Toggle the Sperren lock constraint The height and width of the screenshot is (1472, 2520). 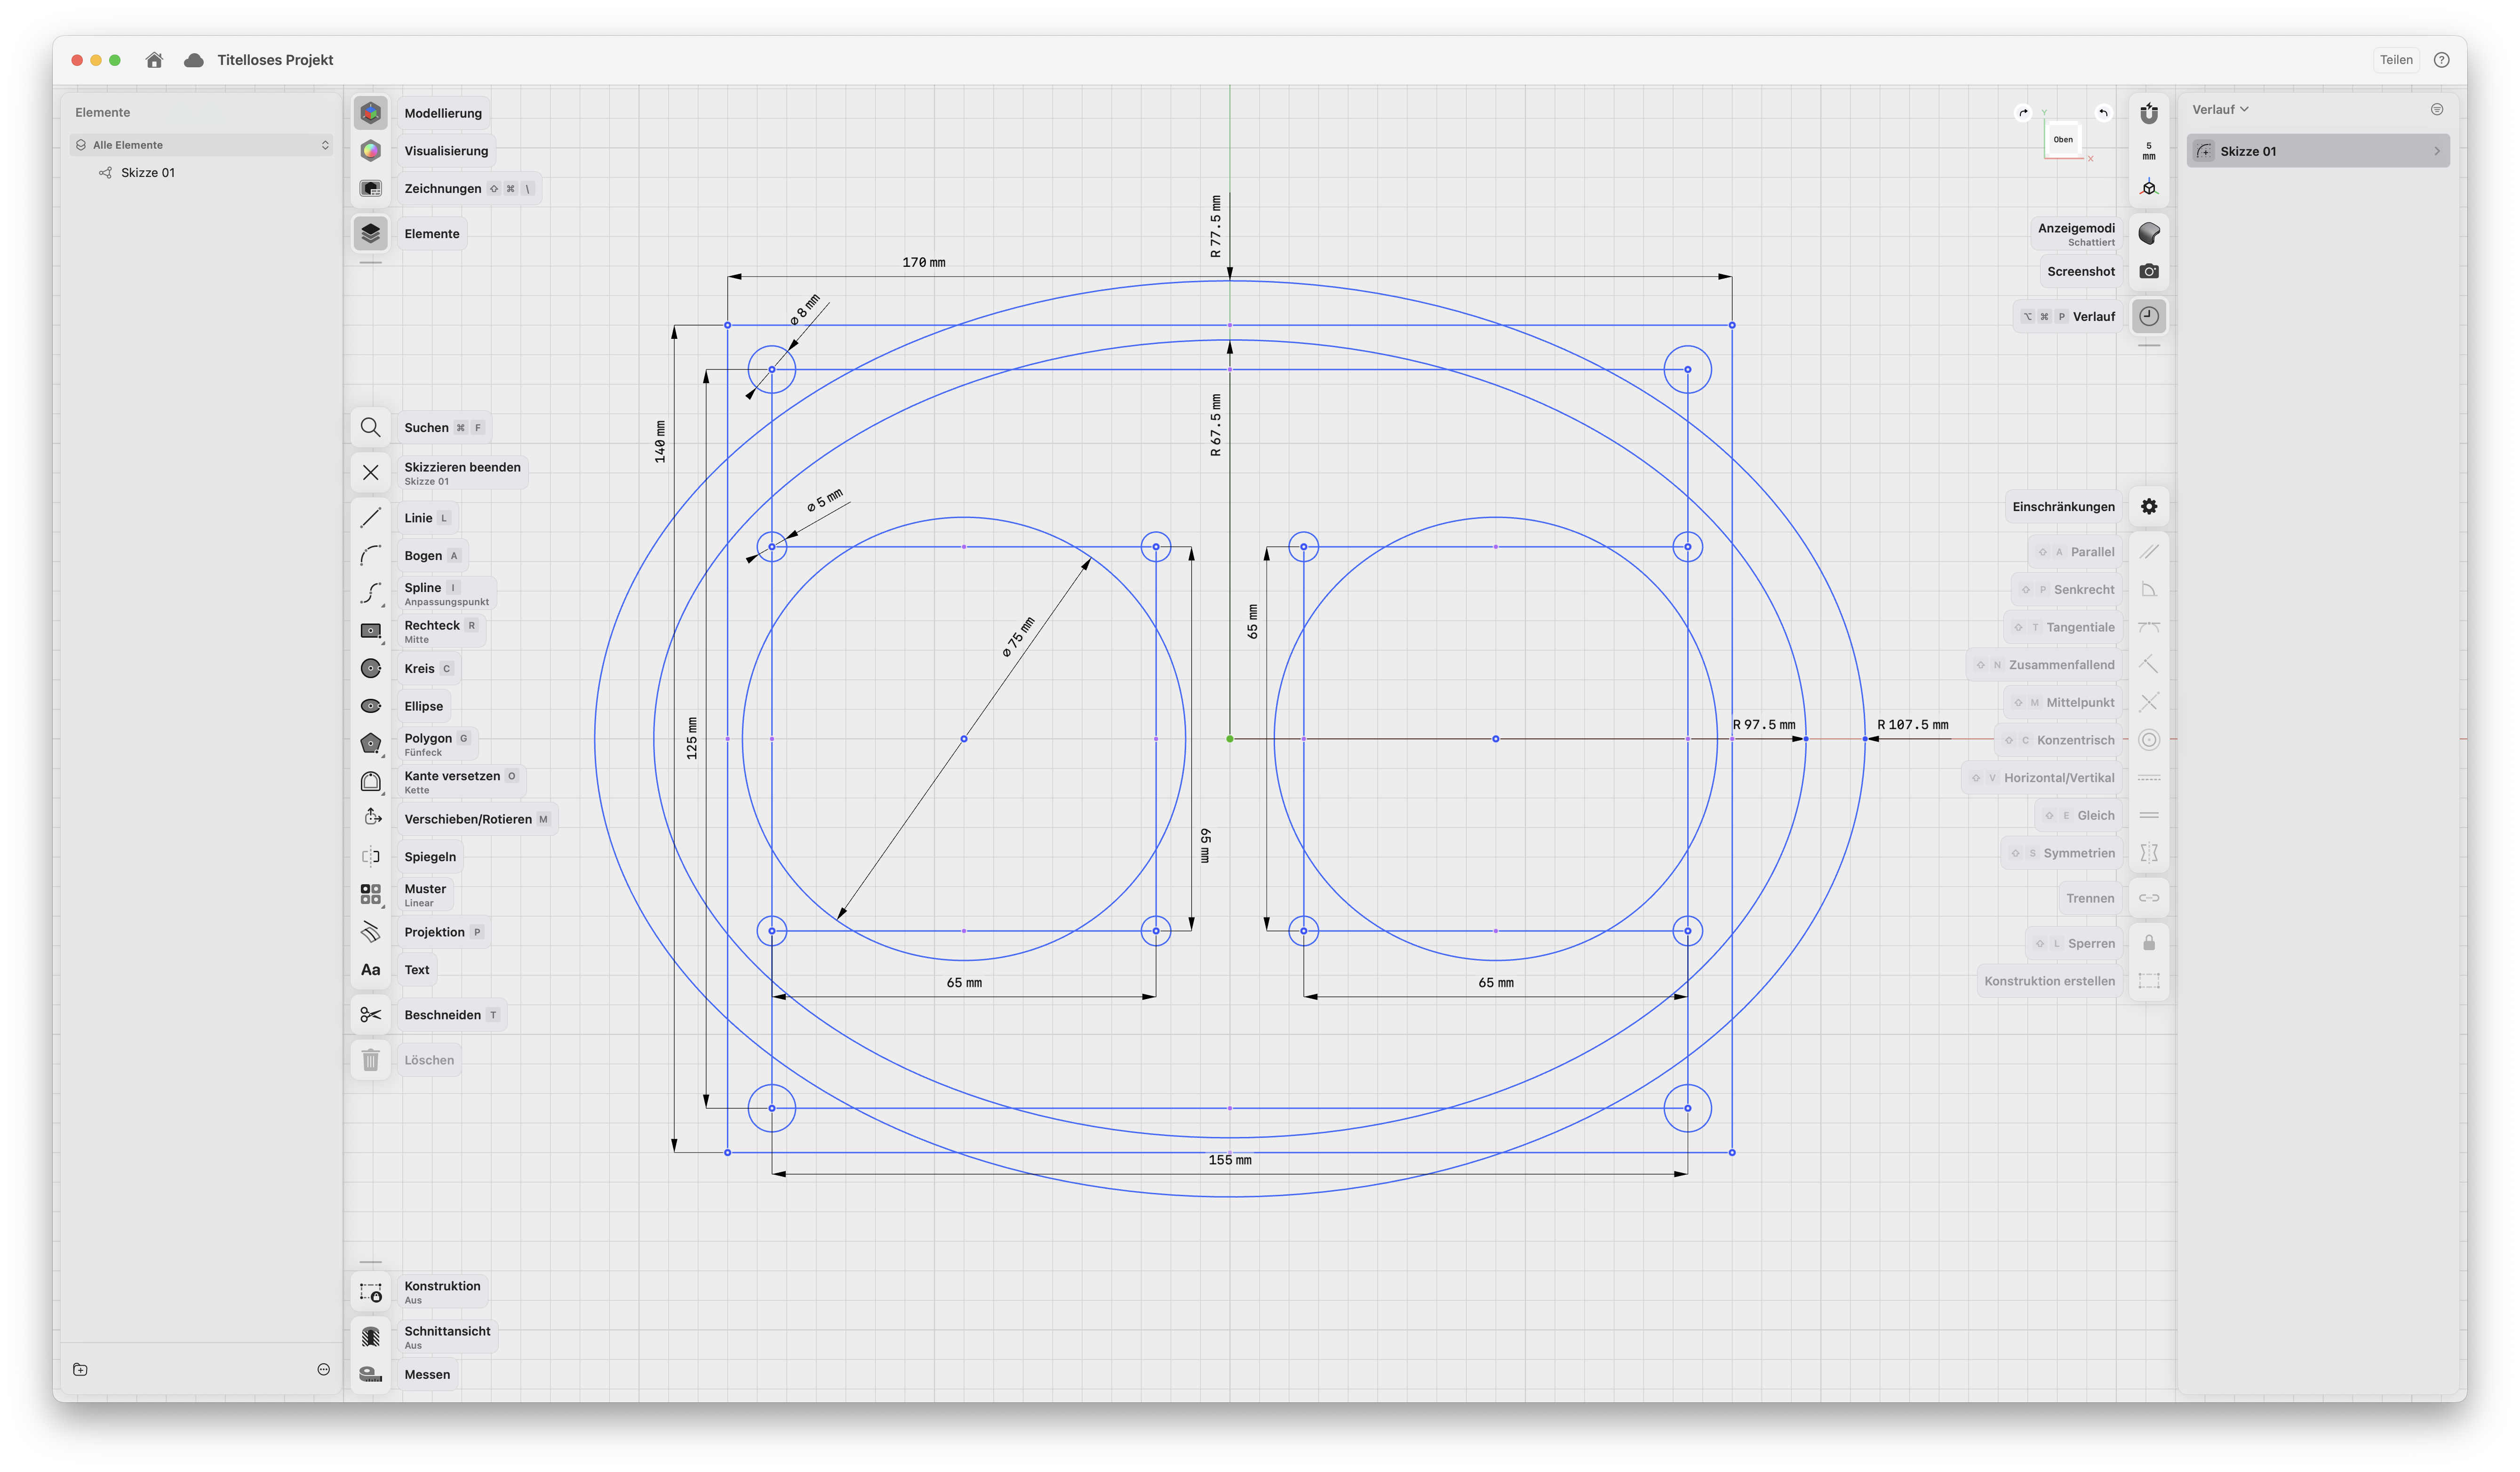click(x=2148, y=943)
